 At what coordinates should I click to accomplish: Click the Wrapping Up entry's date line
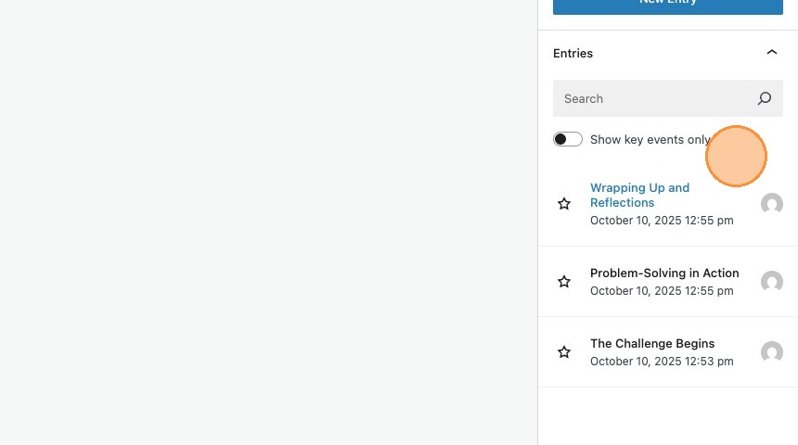coord(662,221)
